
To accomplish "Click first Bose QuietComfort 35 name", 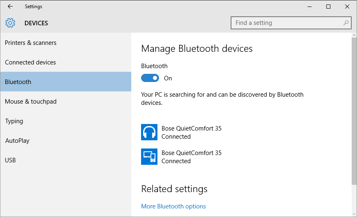I will click(191, 128).
